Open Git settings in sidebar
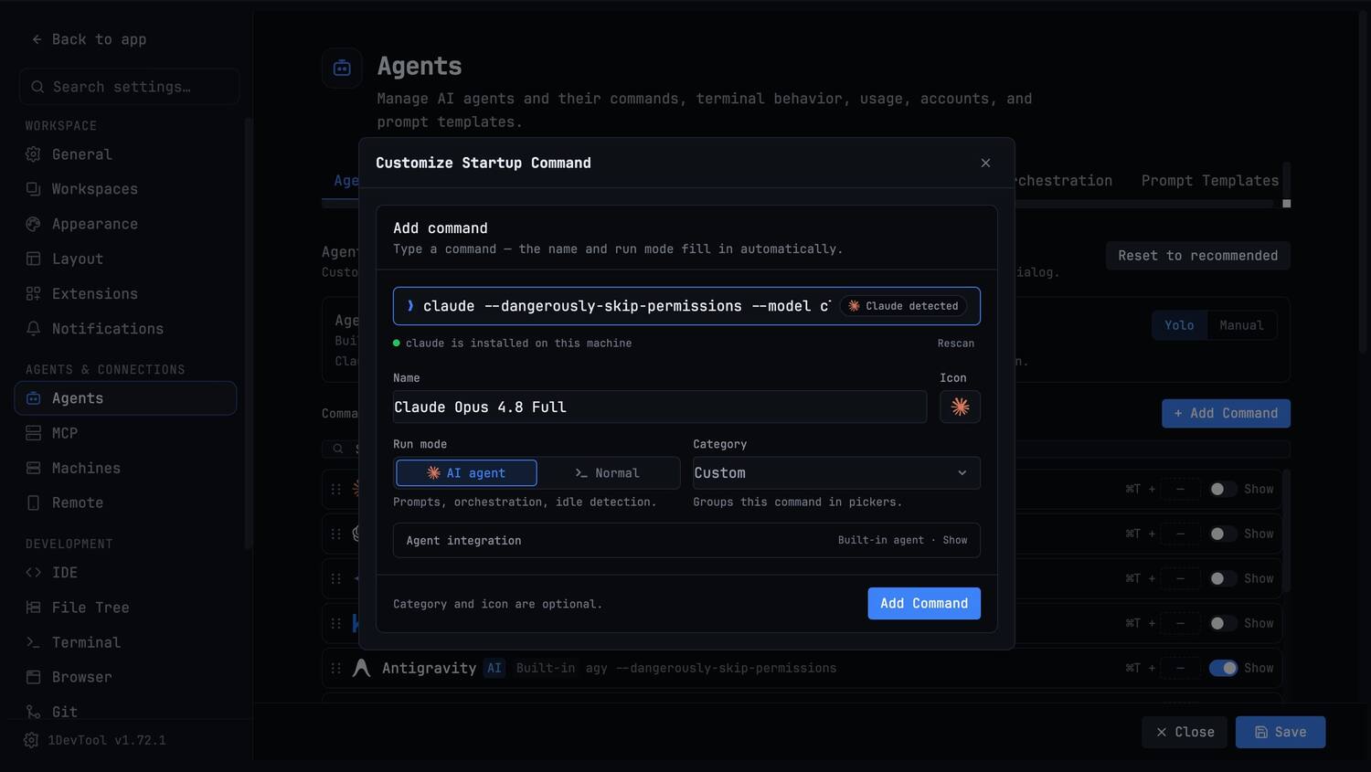Viewport: 1371px width, 772px height. click(x=125, y=712)
